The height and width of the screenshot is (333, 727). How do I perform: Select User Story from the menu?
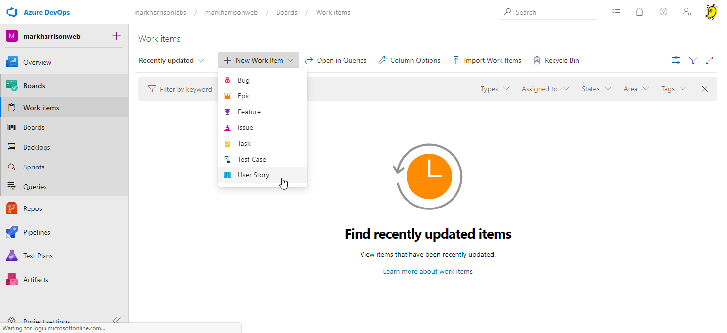(253, 175)
